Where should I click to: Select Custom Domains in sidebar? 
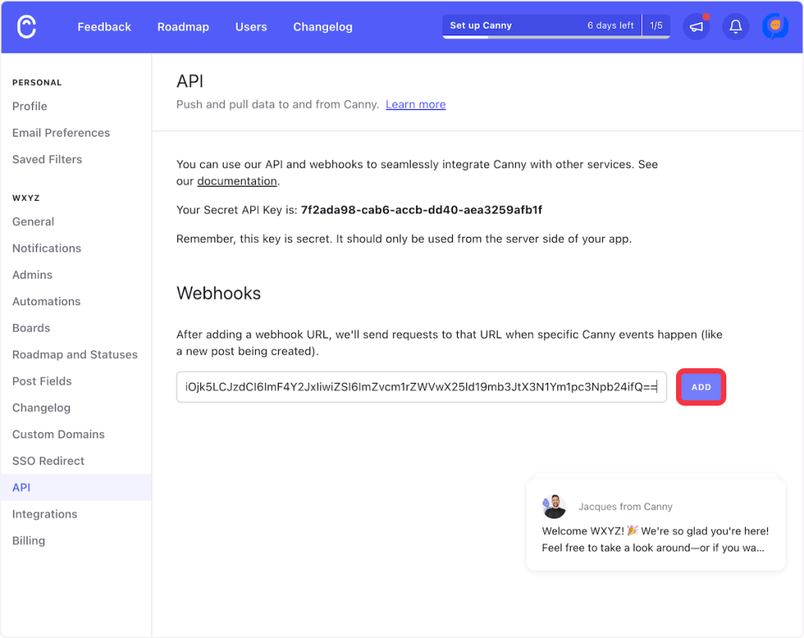point(59,434)
